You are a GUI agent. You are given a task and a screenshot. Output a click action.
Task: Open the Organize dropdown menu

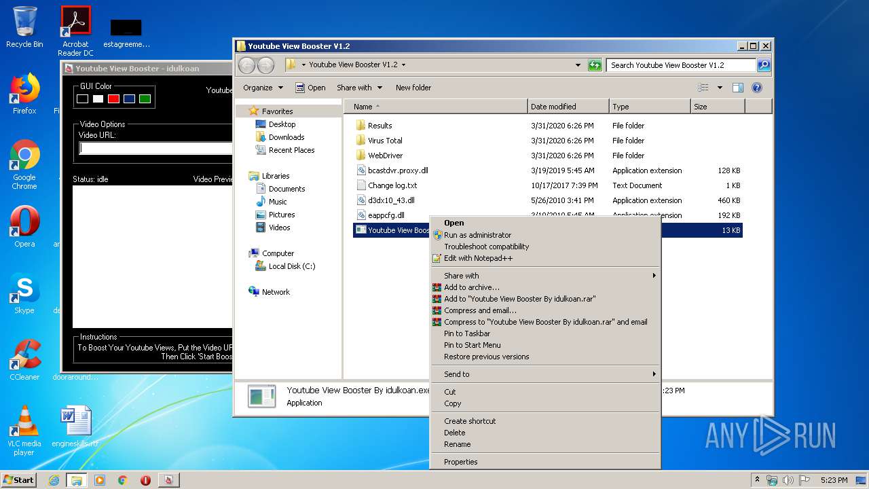click(263, 88)
